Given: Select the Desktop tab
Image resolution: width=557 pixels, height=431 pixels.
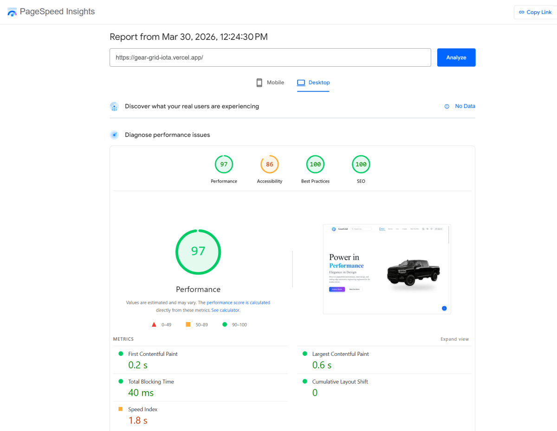Looking at the screenshot, I should click(x=313, y=82).
